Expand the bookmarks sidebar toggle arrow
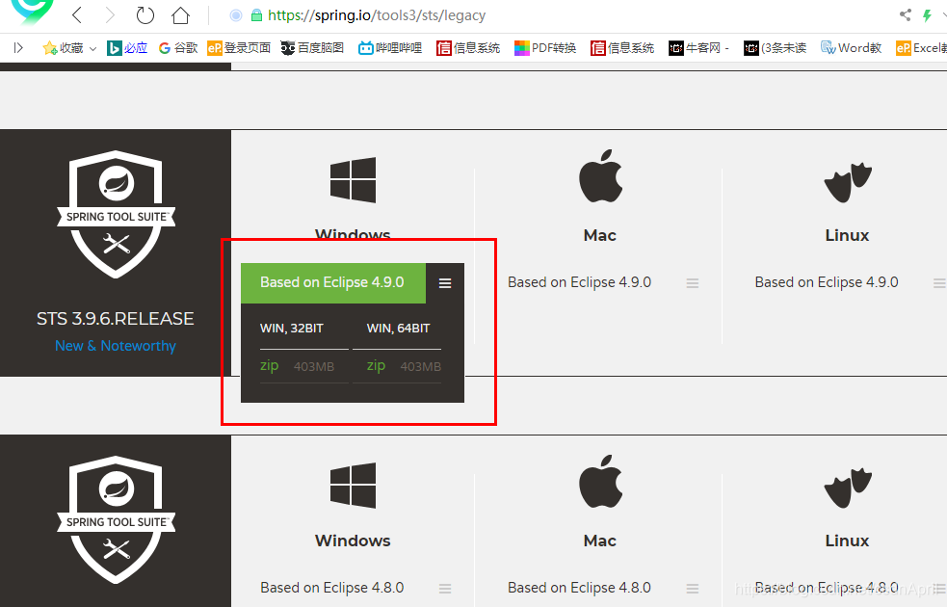Screen dimensions: 947x607 click(x=18, y=48)
